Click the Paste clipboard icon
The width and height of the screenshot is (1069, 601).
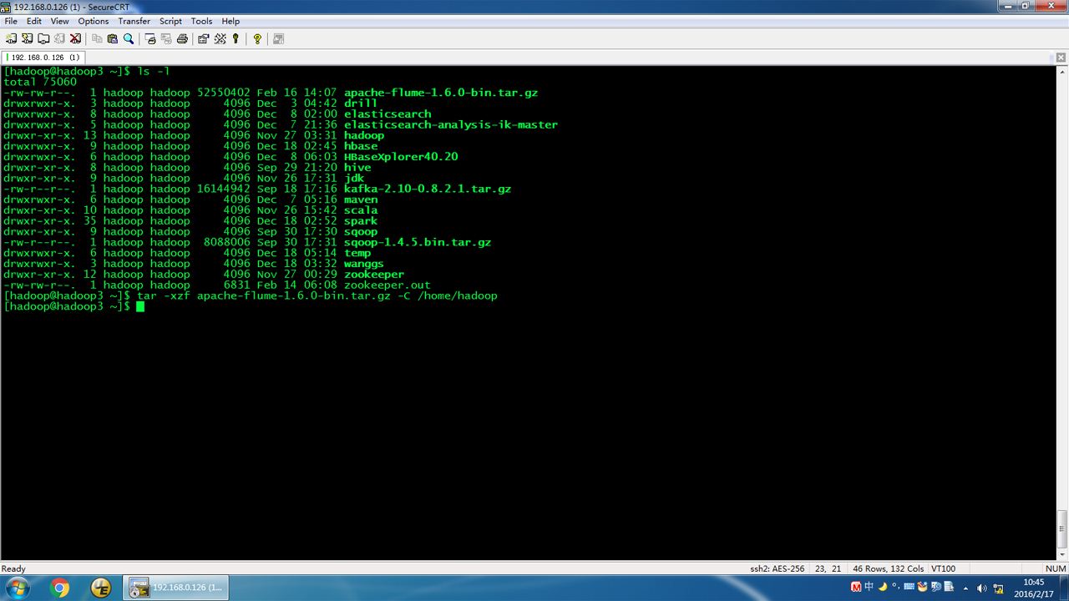click(113, 38)
